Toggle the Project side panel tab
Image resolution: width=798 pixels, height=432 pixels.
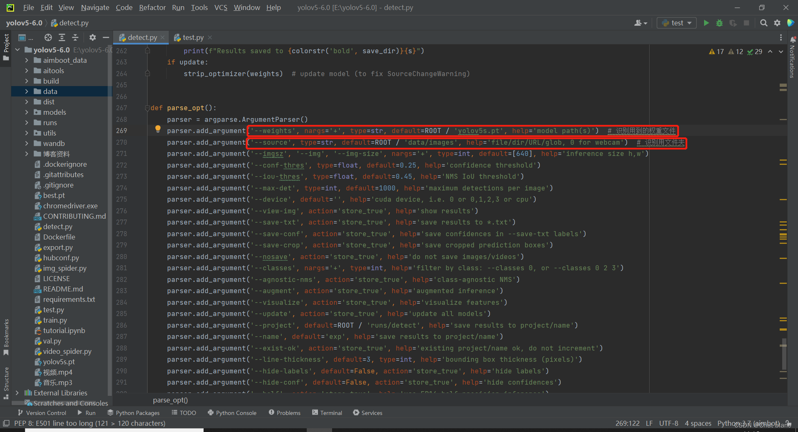tap(6, 47)
